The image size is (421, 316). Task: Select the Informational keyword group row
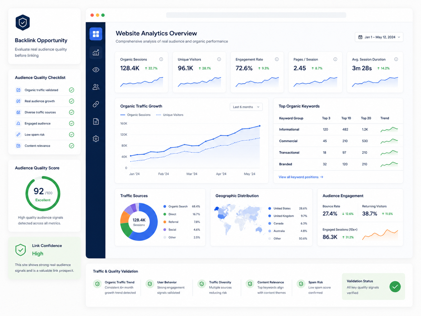click(x=338, y=129)
